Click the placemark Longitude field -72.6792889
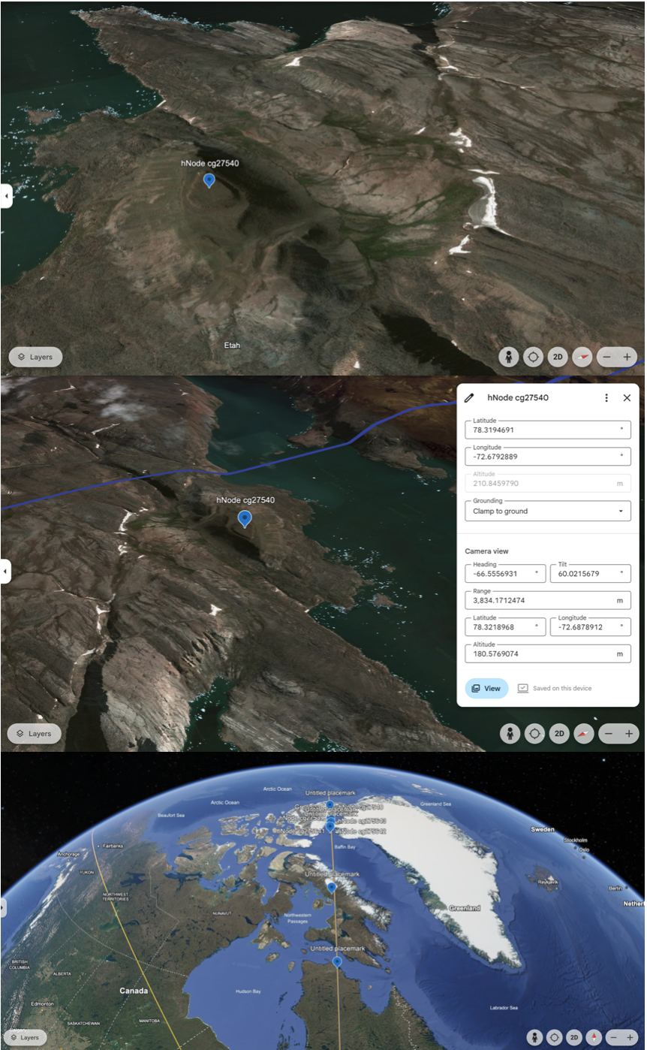 point(548,457)
